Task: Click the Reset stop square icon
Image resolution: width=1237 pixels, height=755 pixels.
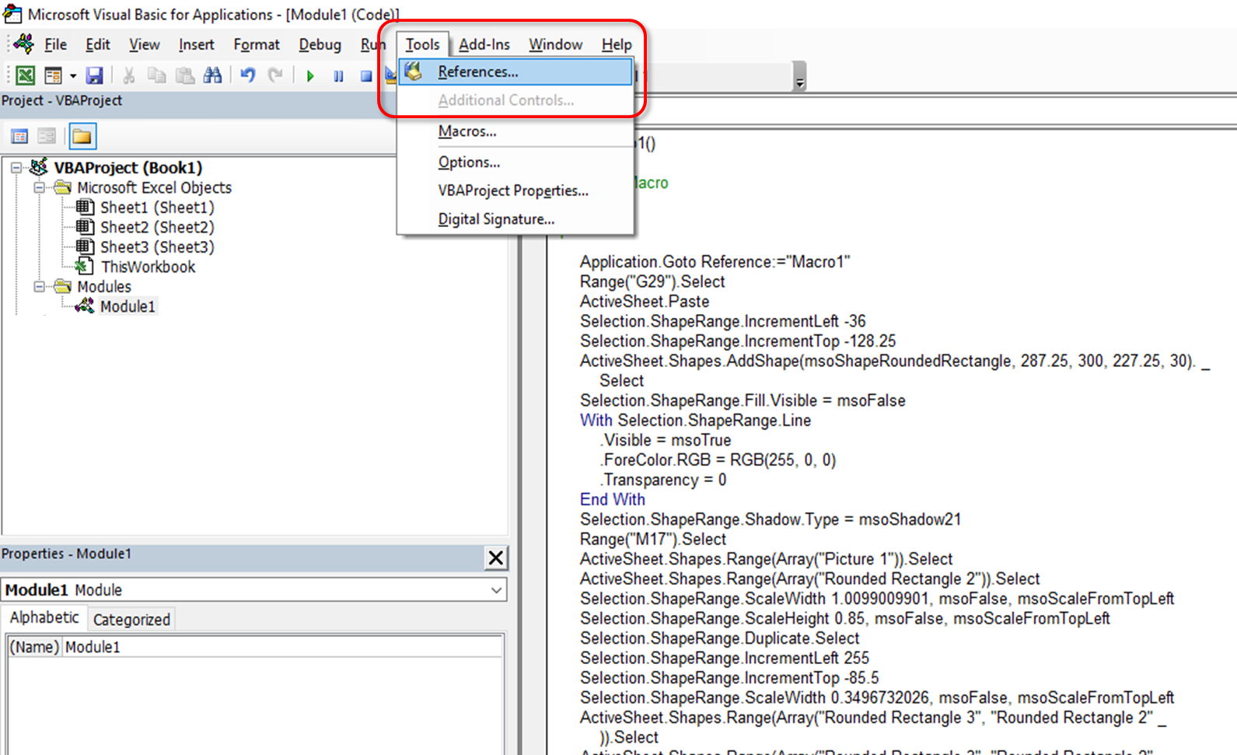Action: point(366,76)
